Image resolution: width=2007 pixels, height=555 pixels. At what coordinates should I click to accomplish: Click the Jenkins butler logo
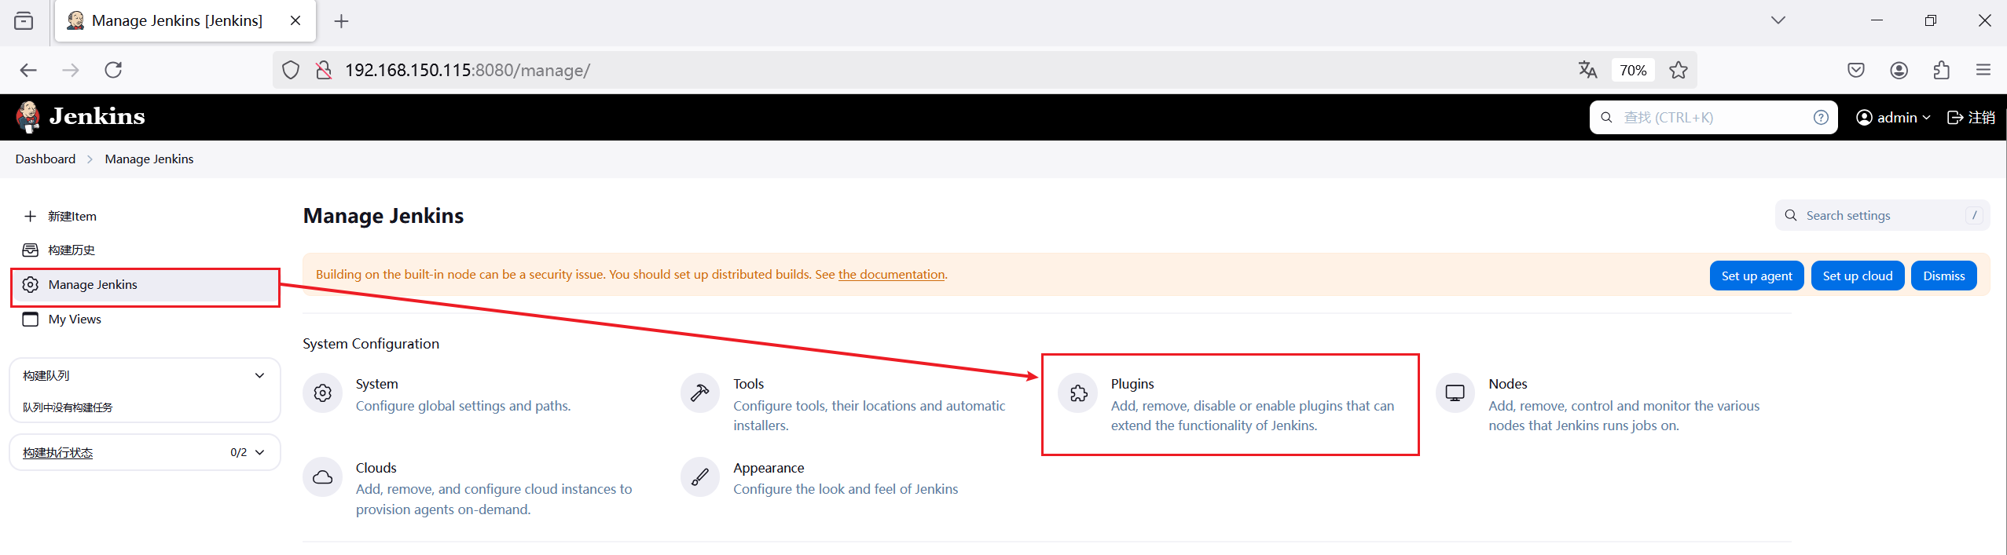tap(28, 117)
